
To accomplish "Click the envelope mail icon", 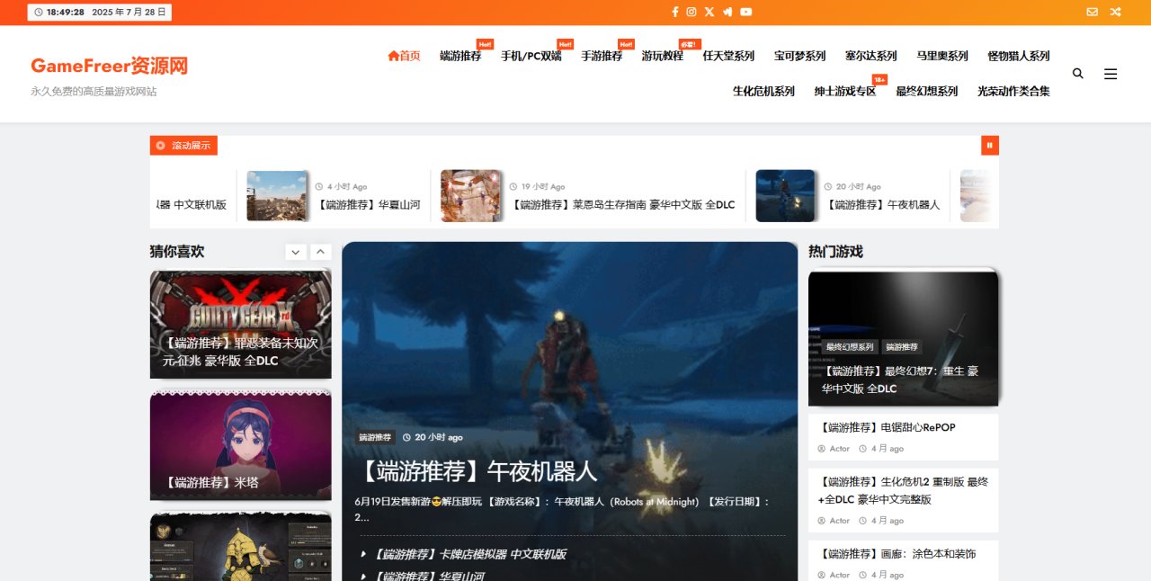I will [x=1092, y=12].
